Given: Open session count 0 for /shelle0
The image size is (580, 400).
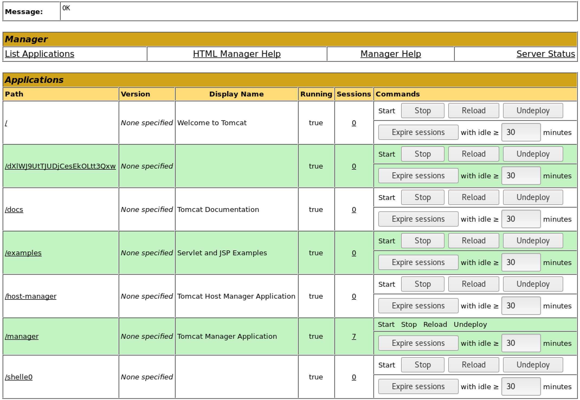Looking at the screenshot, I should [354, 377].
